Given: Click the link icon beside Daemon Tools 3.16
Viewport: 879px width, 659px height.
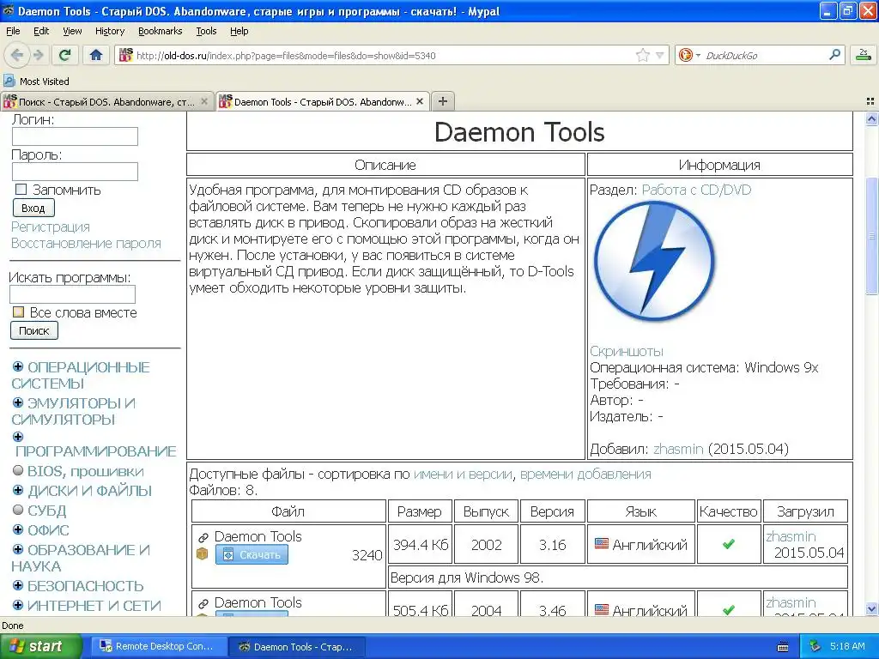Looking at the screenshot, I should (x=203, y=537).
